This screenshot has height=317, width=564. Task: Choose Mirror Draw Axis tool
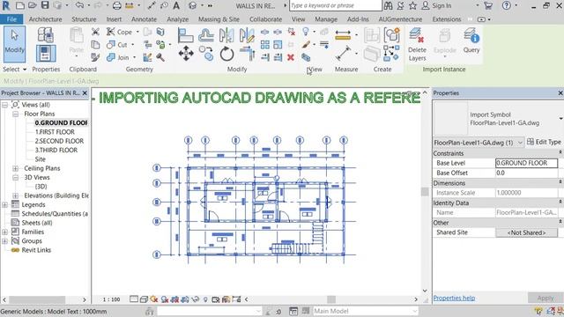coord(247,35)
